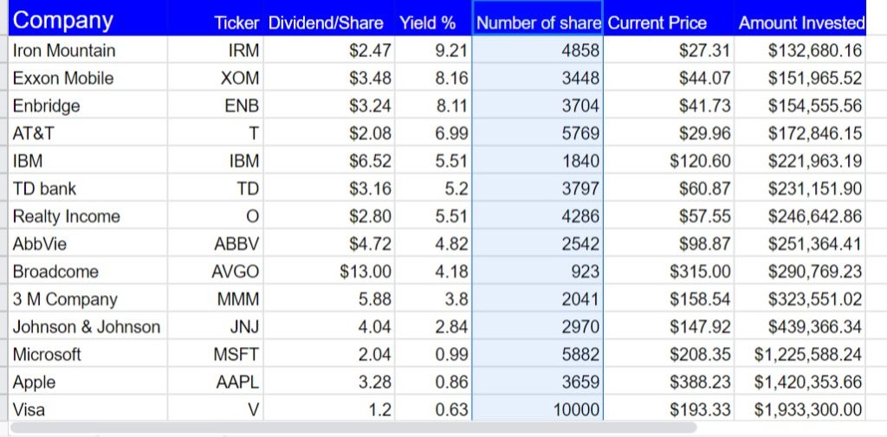Click the IRM ticker cell

(x=216, y=50)
